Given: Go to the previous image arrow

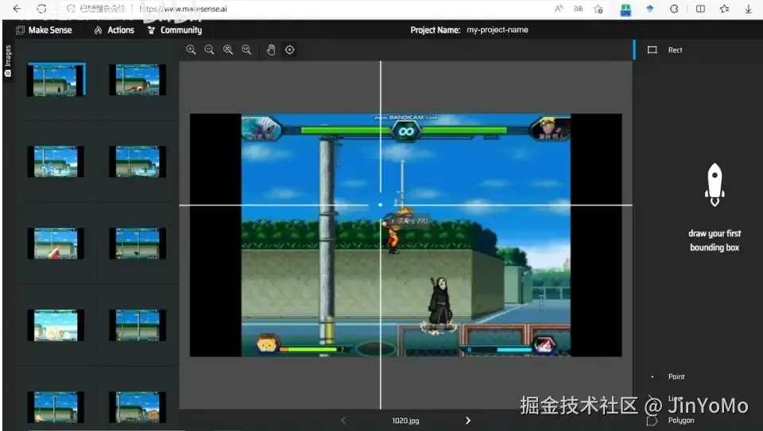Looking at the screenshot, I should 343,421.
